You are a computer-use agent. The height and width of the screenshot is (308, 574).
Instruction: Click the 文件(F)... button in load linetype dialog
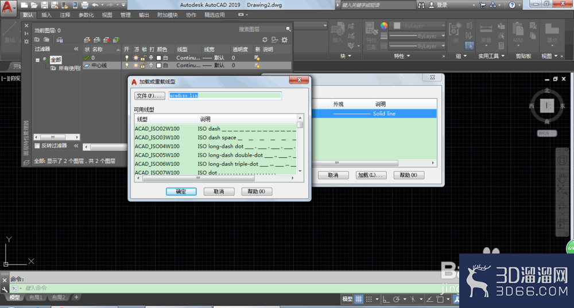coord(150,96)
